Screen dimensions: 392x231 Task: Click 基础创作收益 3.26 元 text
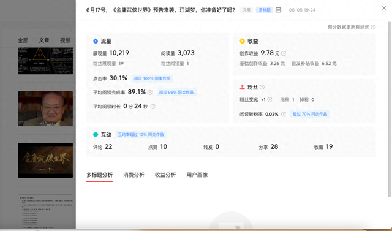pos(262,64)
